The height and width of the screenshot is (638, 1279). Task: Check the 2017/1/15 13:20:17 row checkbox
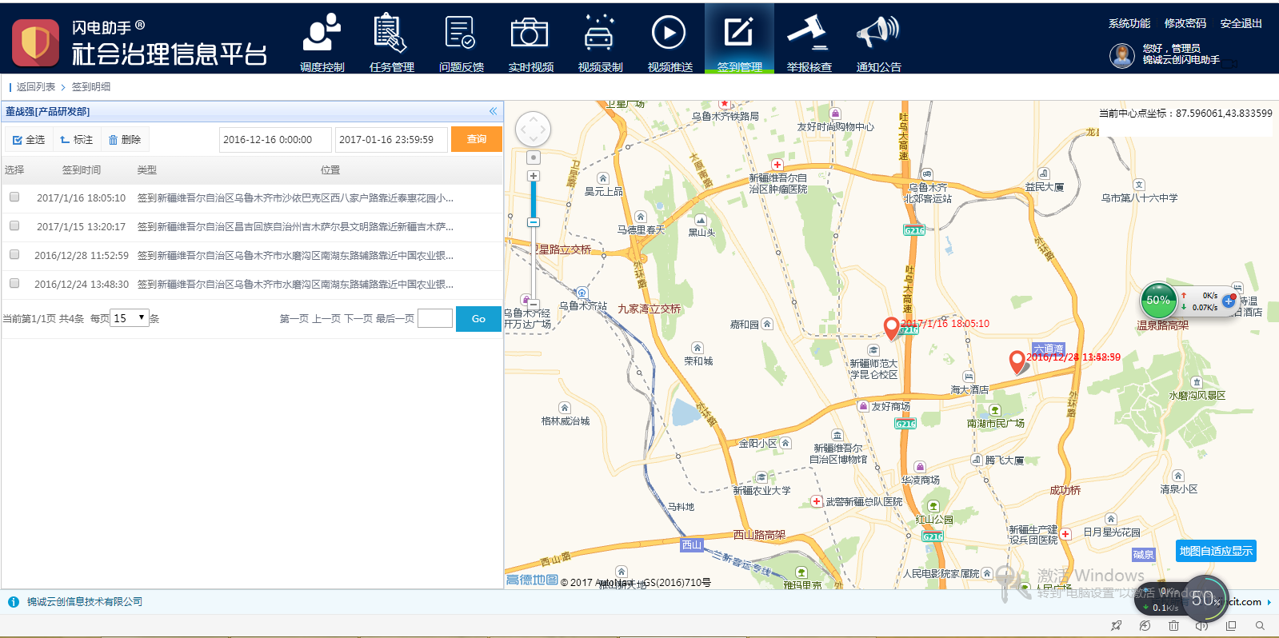14,225
